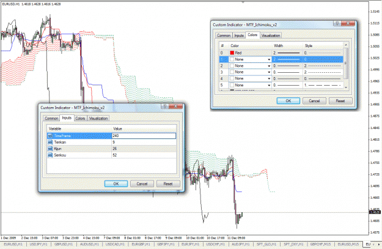Switch to the AUDUSD,H1 chart tab

(x=89, y=244)
